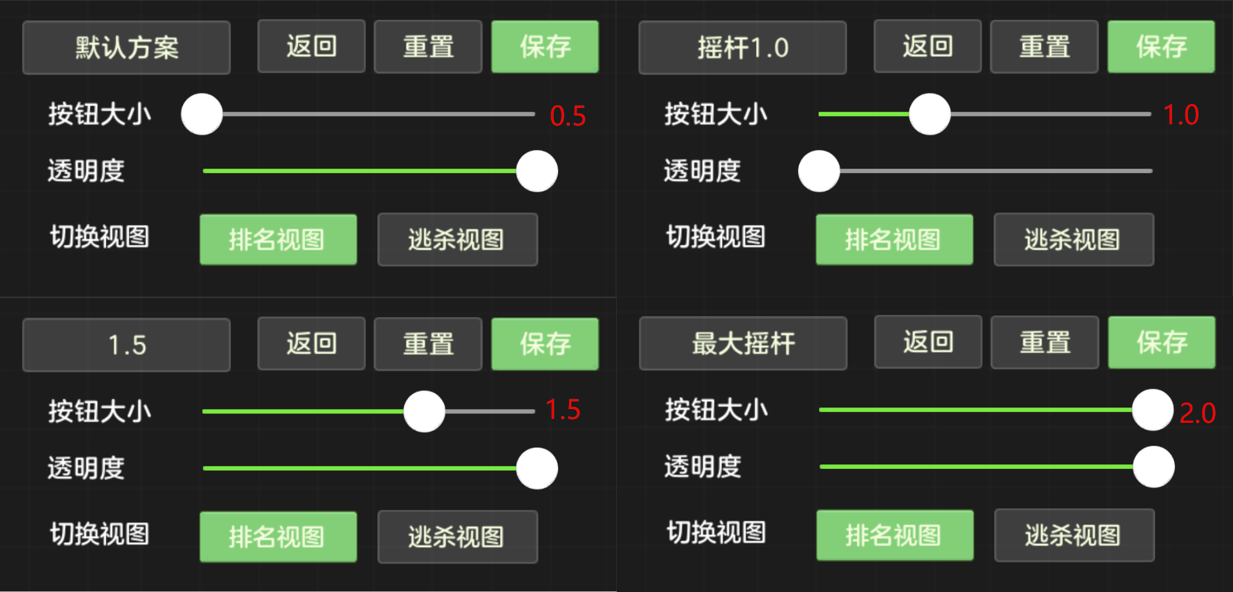Save the 默认方案 scheme settings
Viewport: 1233px width, 592px height.
pos(544,47)
